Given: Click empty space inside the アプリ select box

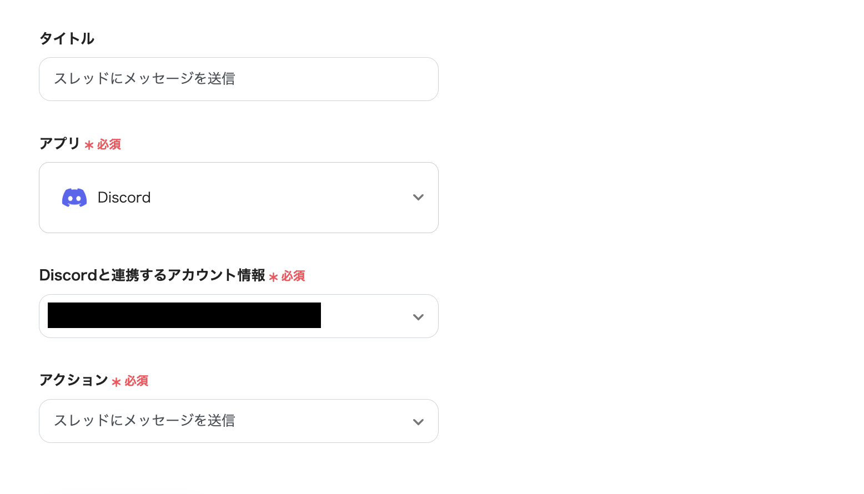Looking at the screenshot, I should (278, 198).
